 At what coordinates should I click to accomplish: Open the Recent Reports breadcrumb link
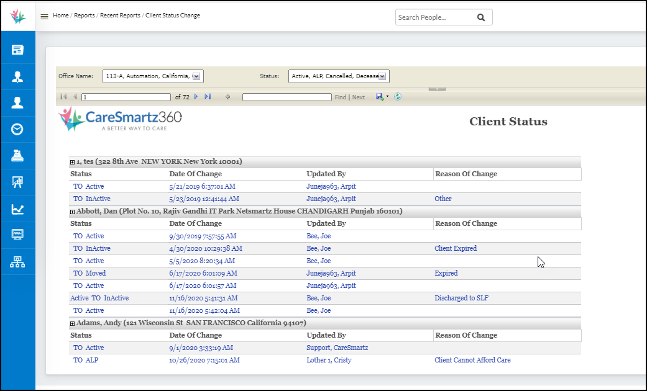click(121, 15)
